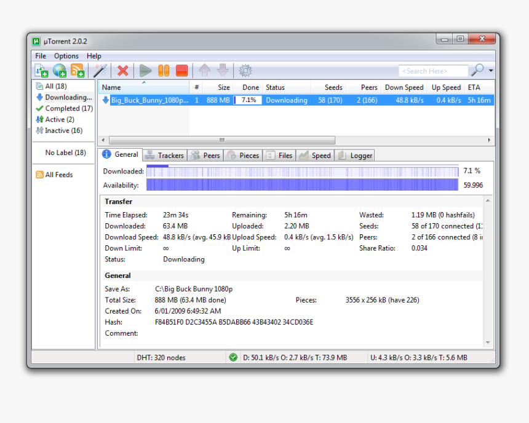Viewport: 529px width, 423px height.
Task: Sort by the # queue column header
Action: 196,87
